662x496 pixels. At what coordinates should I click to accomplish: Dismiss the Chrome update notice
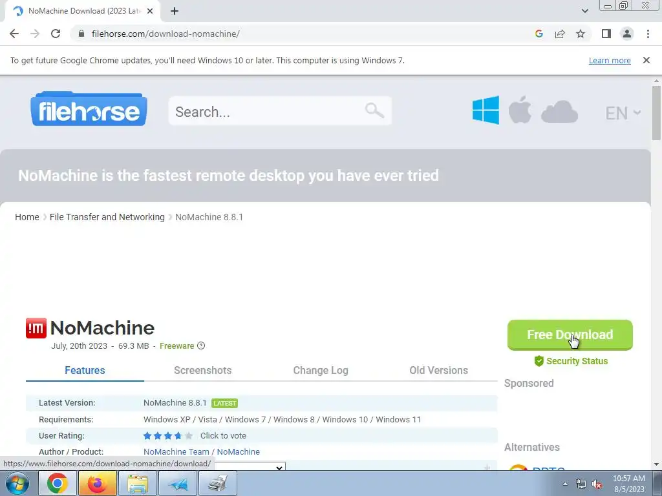point(646,60)
